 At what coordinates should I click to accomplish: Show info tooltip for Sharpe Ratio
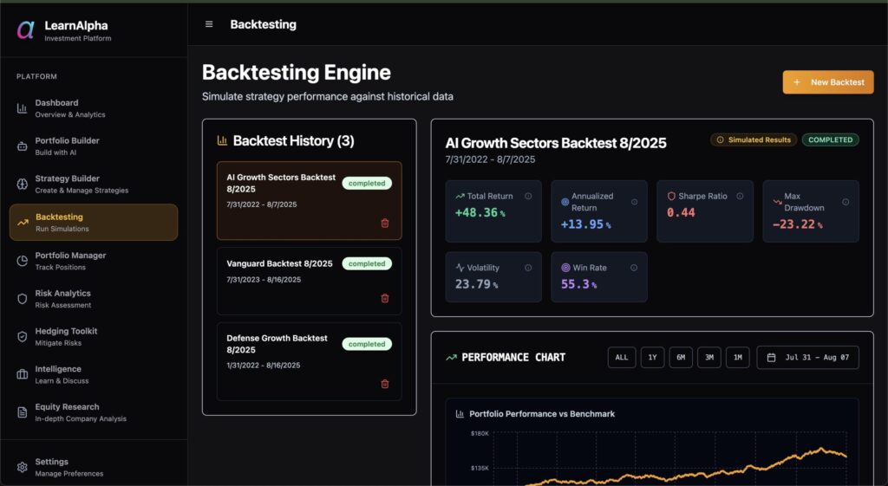click(x=740, y=197)
